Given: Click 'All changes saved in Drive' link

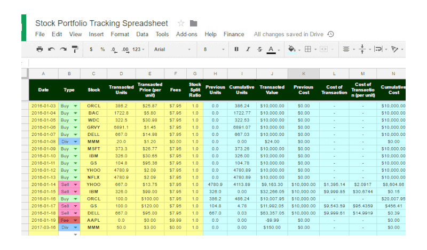Looking at the screenshot, I should tap(288, 34).
